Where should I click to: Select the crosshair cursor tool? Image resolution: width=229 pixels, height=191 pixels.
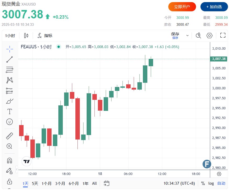[x=10, y=49]
